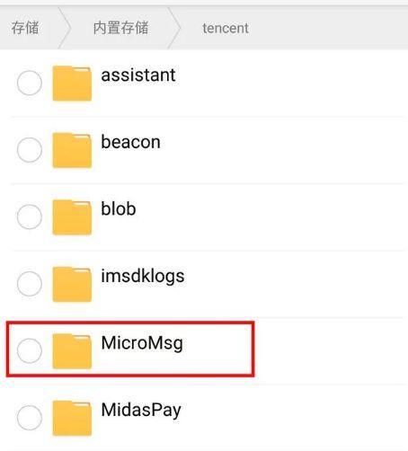Select the imsdklogs folder radio circle

click(30, 284)
